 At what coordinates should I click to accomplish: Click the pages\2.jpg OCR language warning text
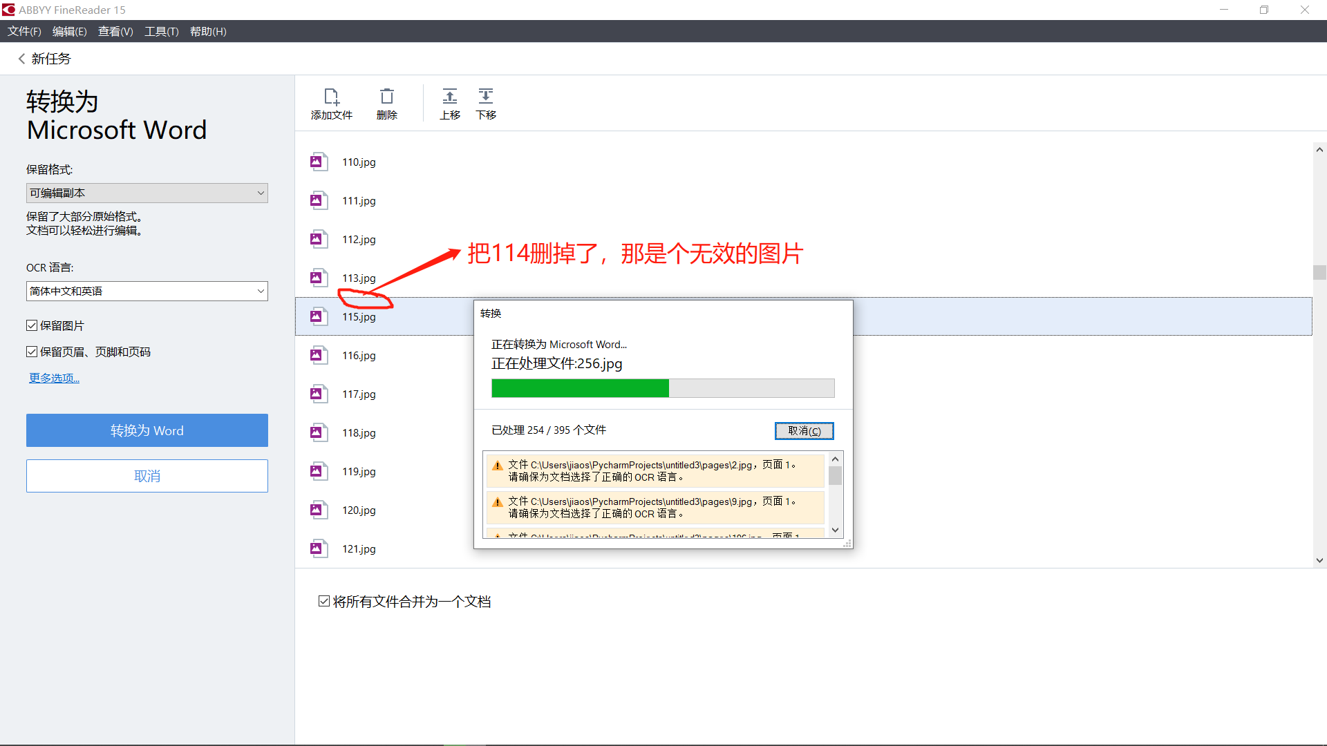[652, 471]
